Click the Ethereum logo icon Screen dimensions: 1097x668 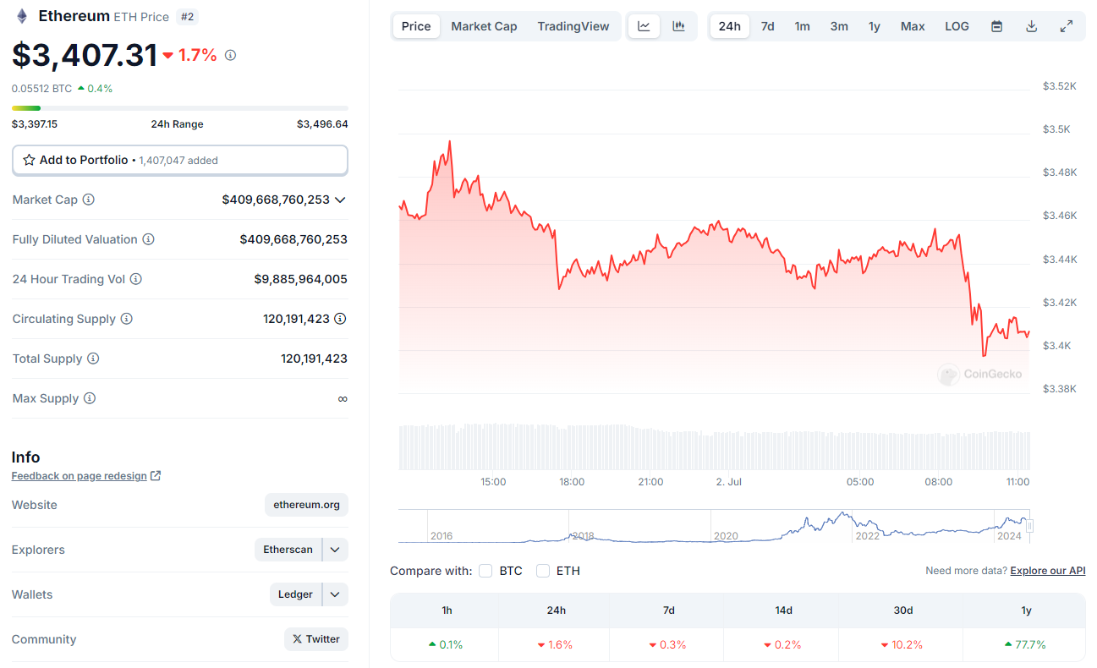click(21, 16)
